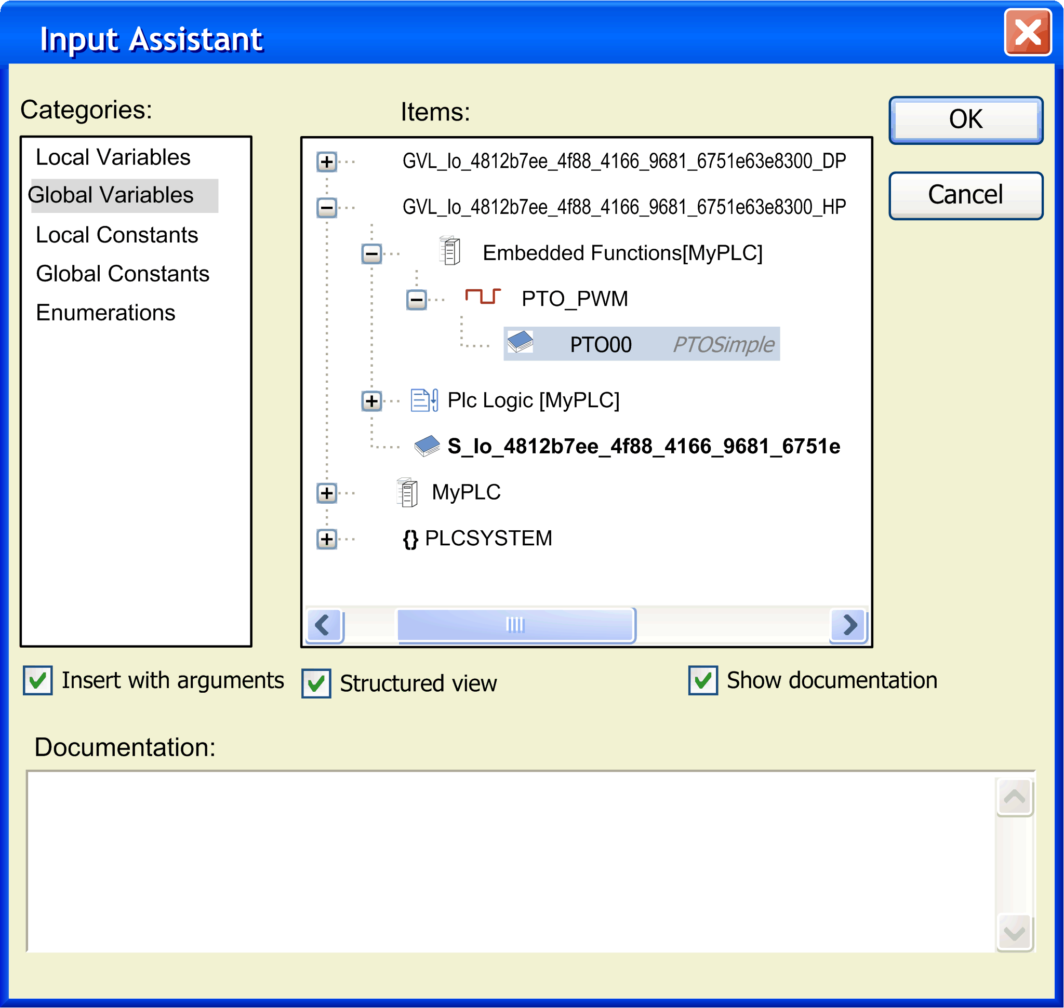Select the Enumerations category
Viewport: 1064px width, 1008px height.
tap(105, 313)
